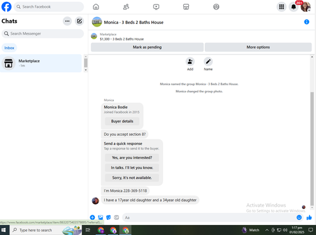Viewport: 316px width, 235px height.
Task: Send quick response 'In talks. I'll let you know.'
Action: point(132,167)
